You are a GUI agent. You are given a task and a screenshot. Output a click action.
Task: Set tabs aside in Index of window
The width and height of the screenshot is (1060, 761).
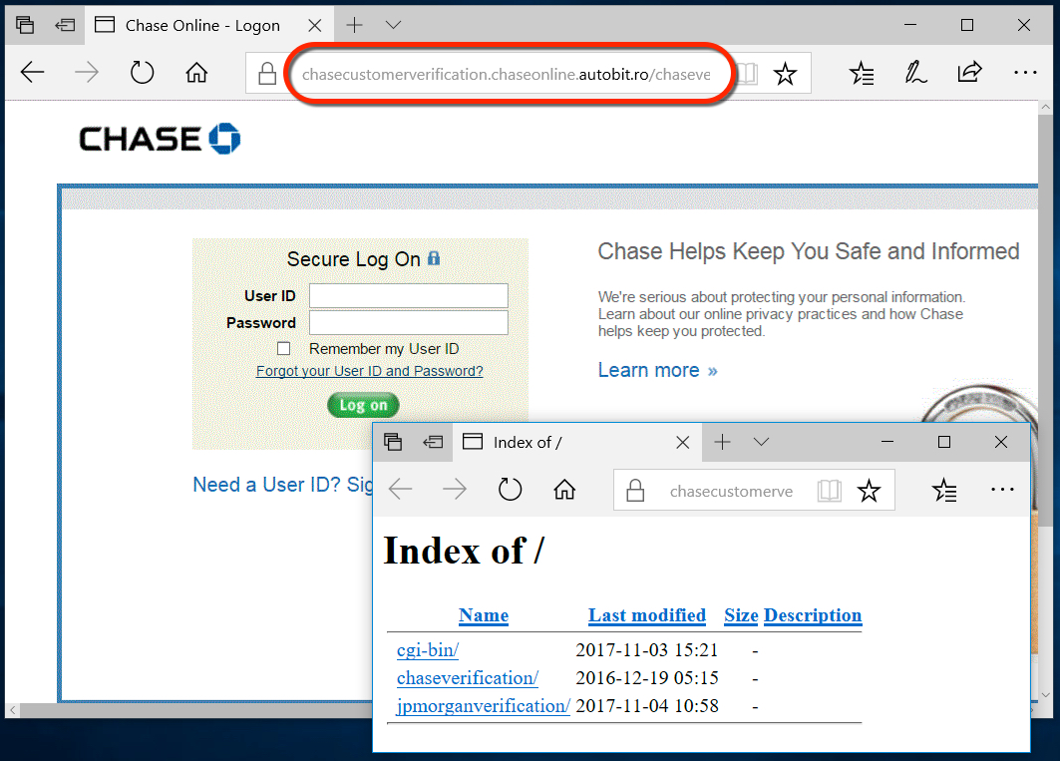click(433, 442)
